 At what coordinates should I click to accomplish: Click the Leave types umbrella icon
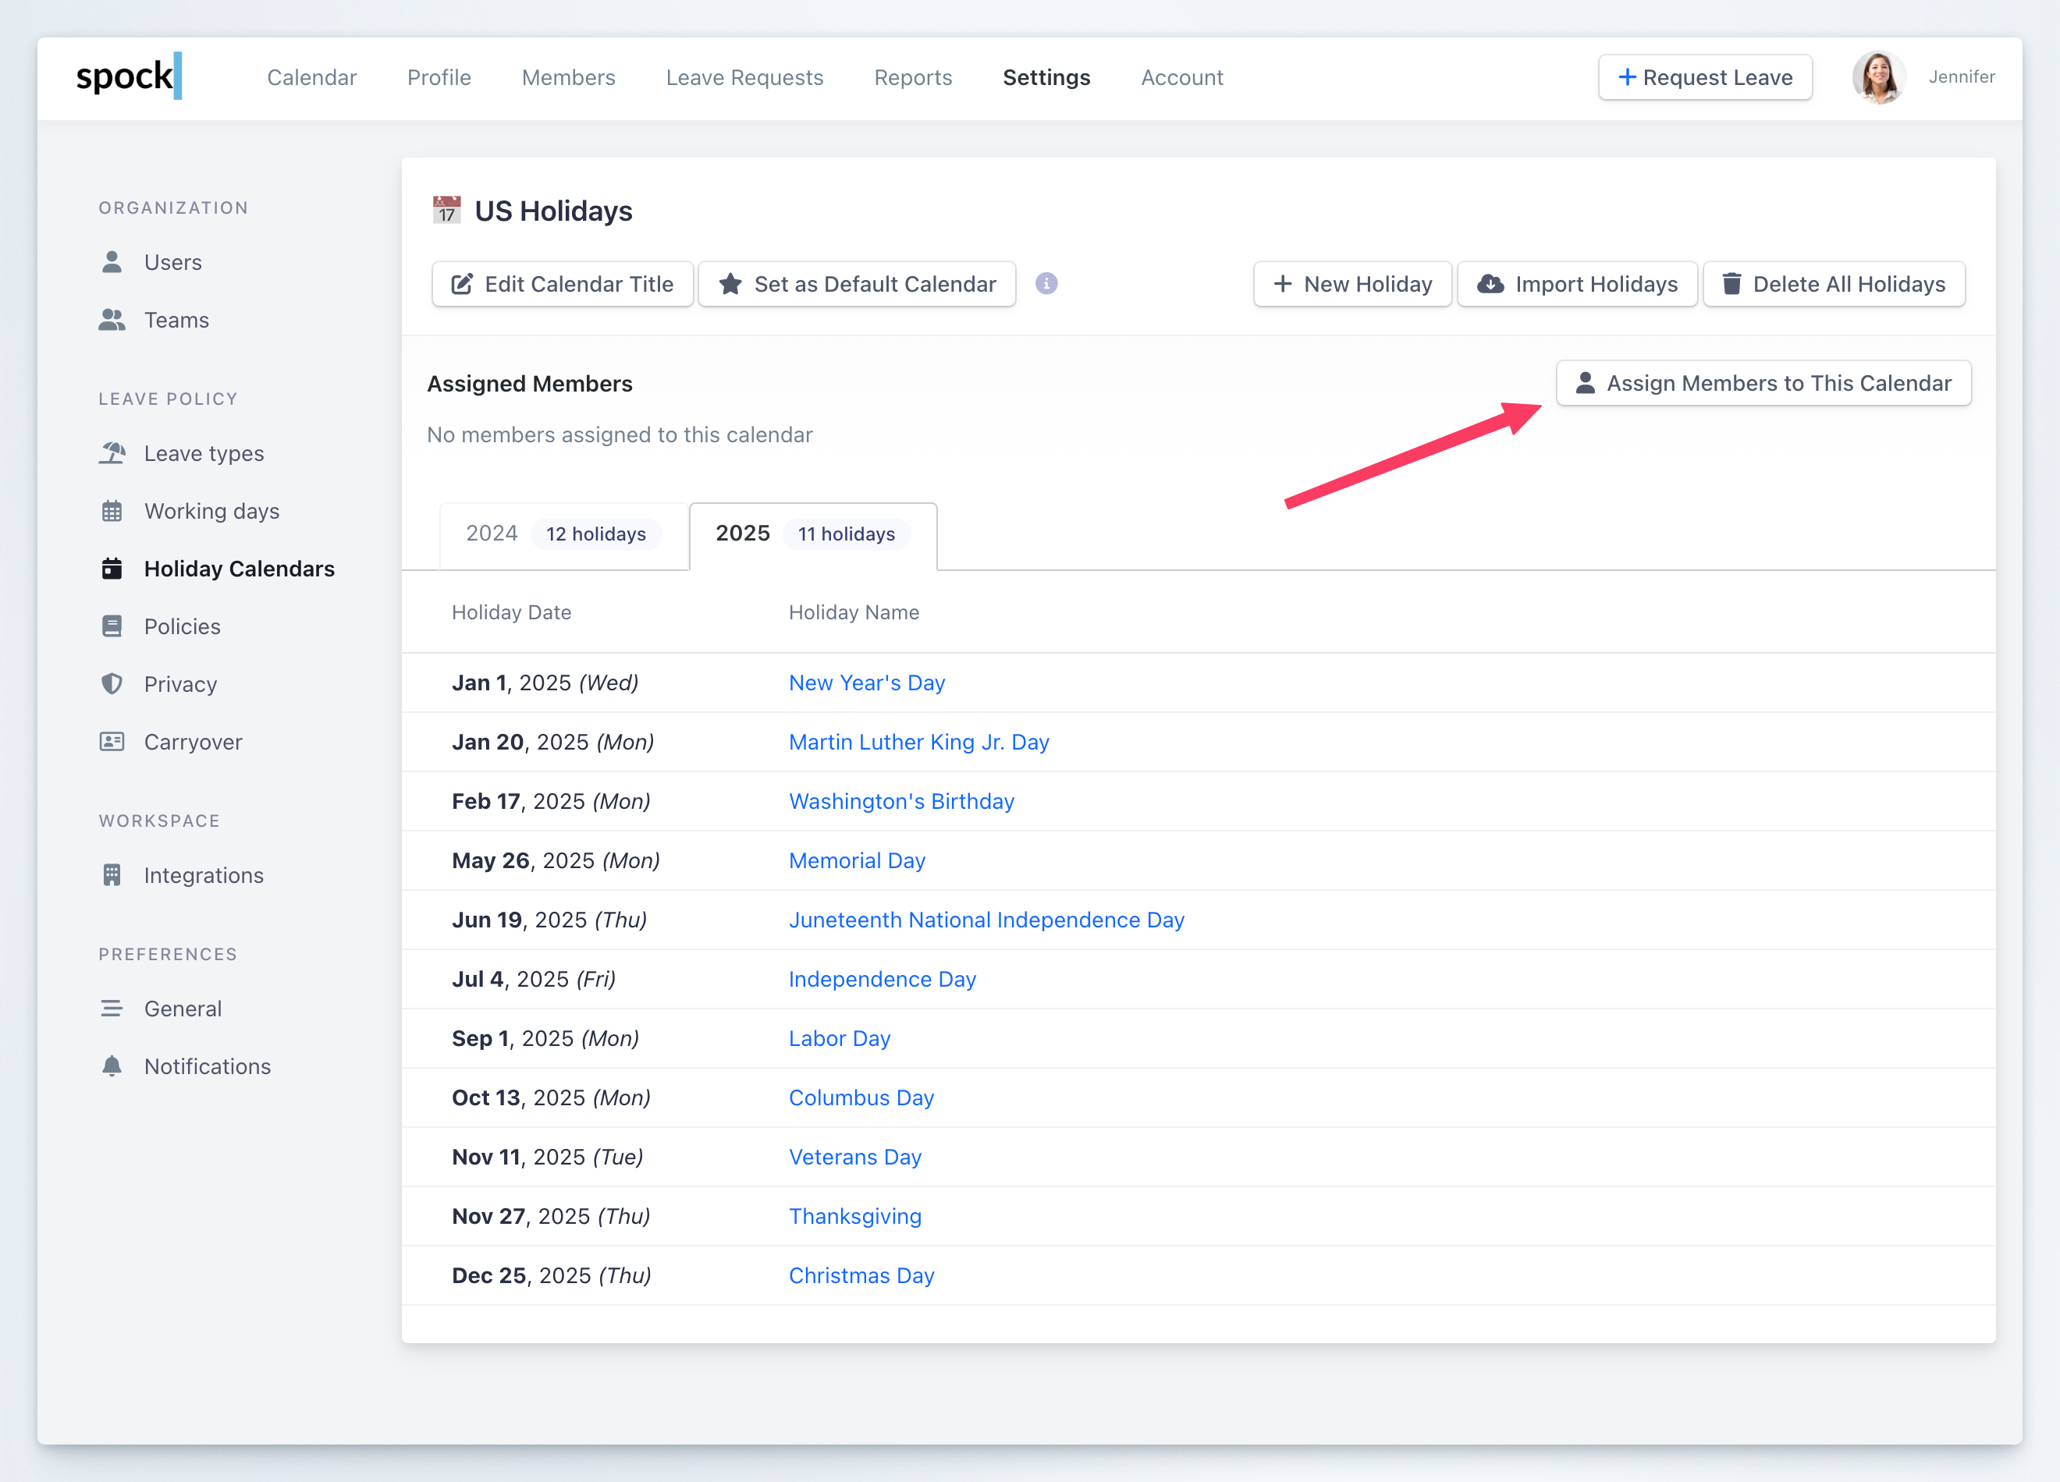(x=112, y=452)
